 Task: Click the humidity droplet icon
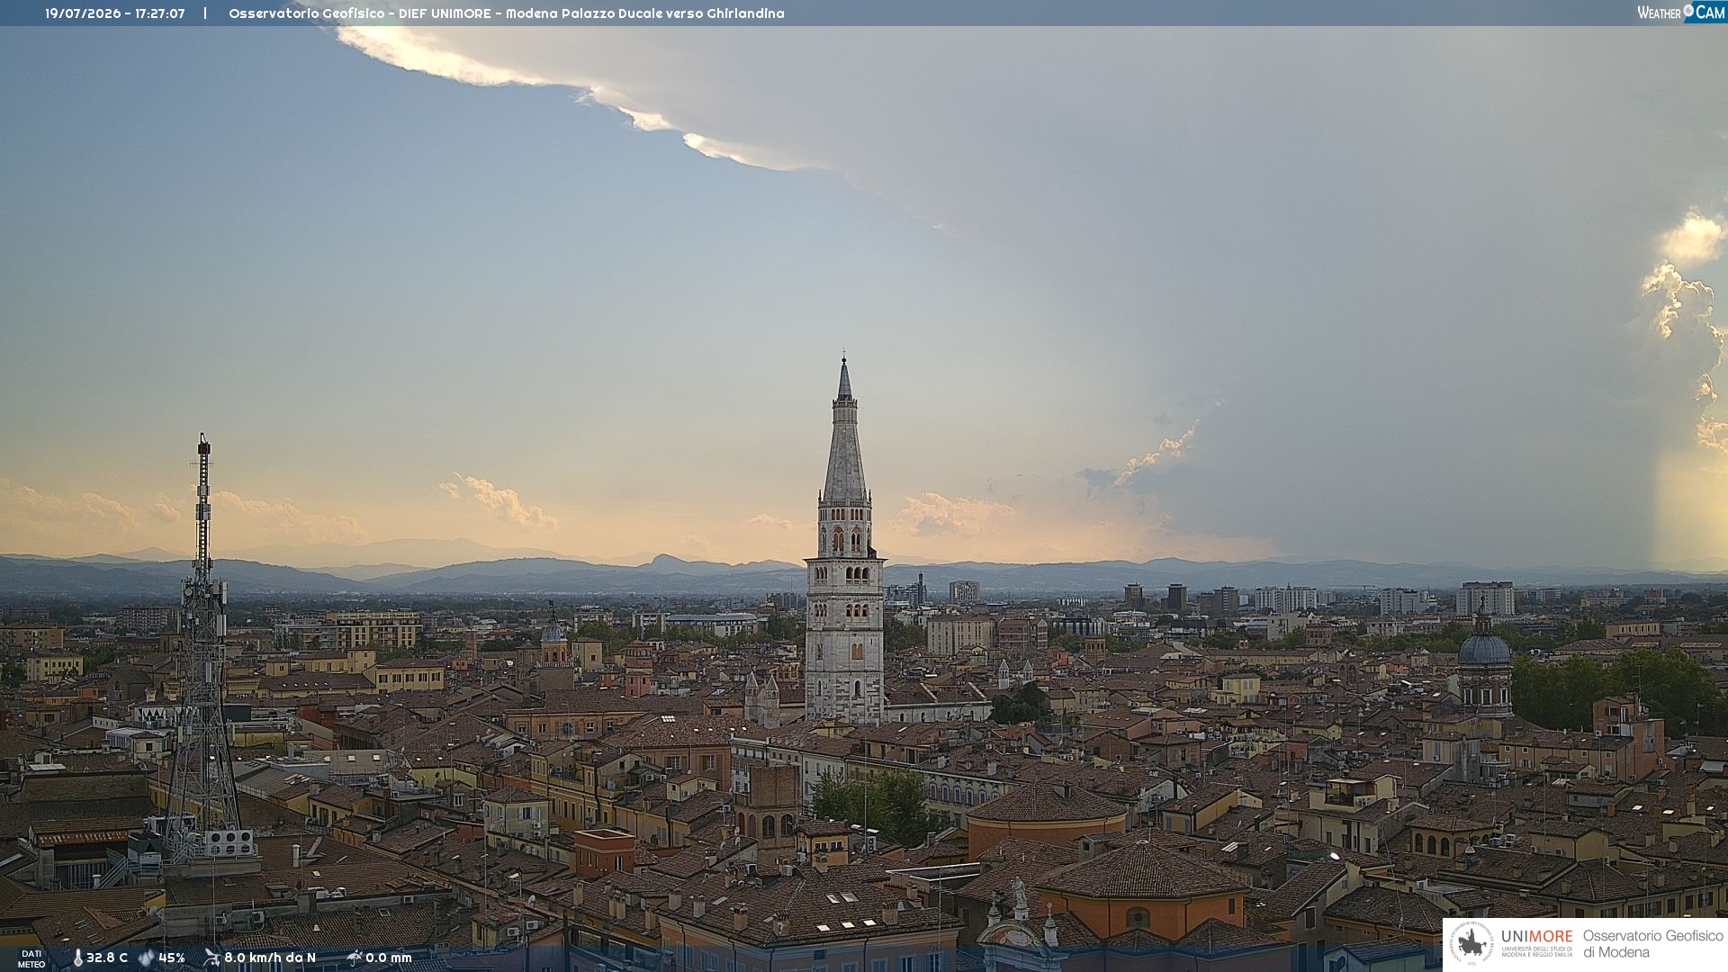click(146, 958)
